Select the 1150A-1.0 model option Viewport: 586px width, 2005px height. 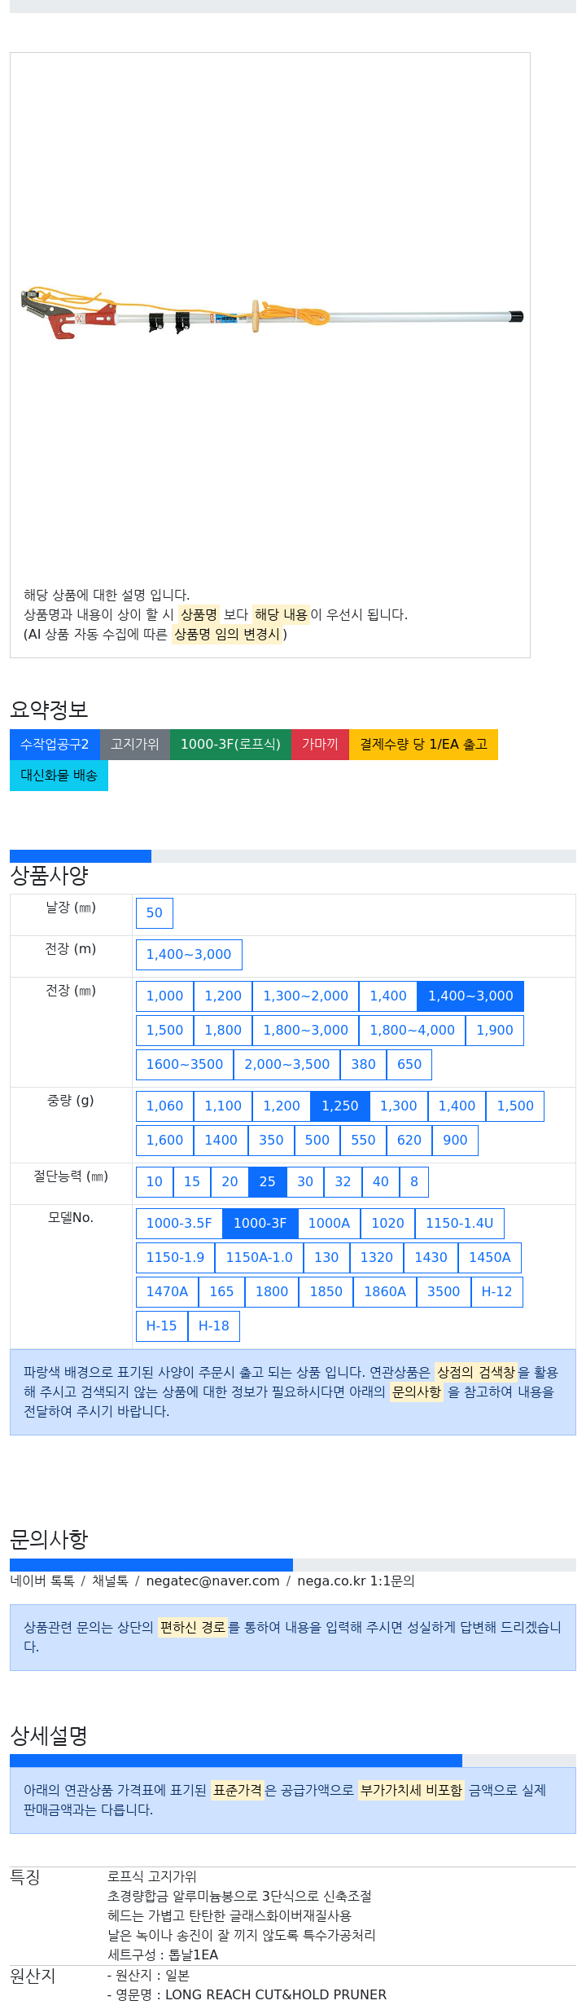click(x=260, y=1258)
